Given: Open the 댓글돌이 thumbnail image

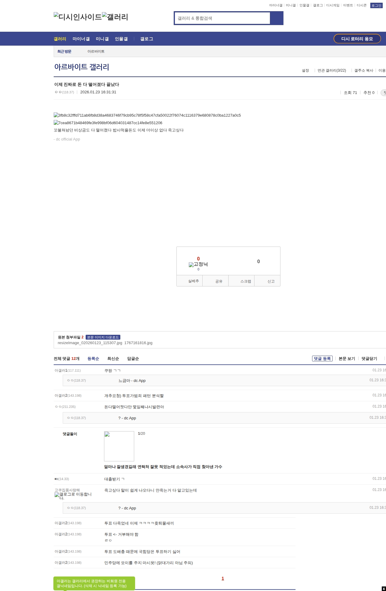Looking at the screenshot, I should point(119,446).
